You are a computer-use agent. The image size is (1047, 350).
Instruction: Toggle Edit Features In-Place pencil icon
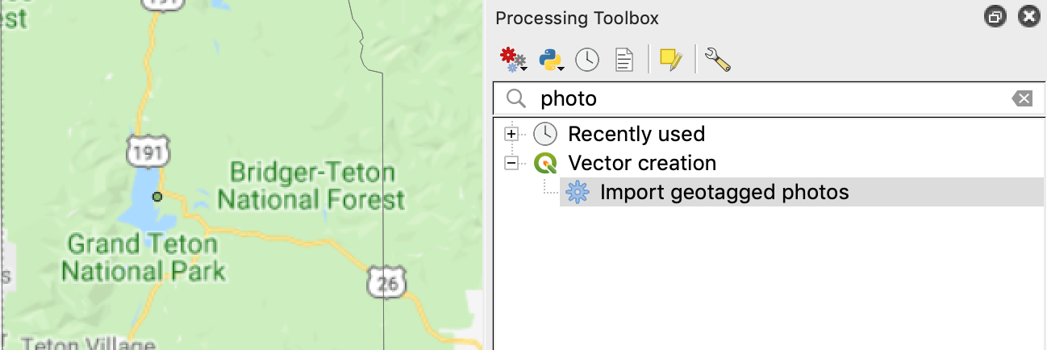672,59
